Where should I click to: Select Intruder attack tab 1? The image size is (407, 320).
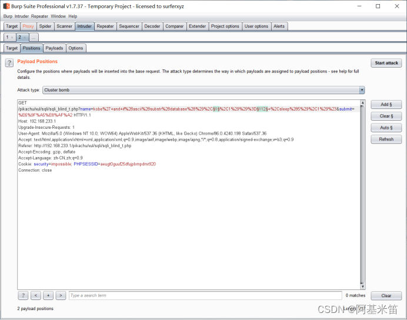point(8,38)
